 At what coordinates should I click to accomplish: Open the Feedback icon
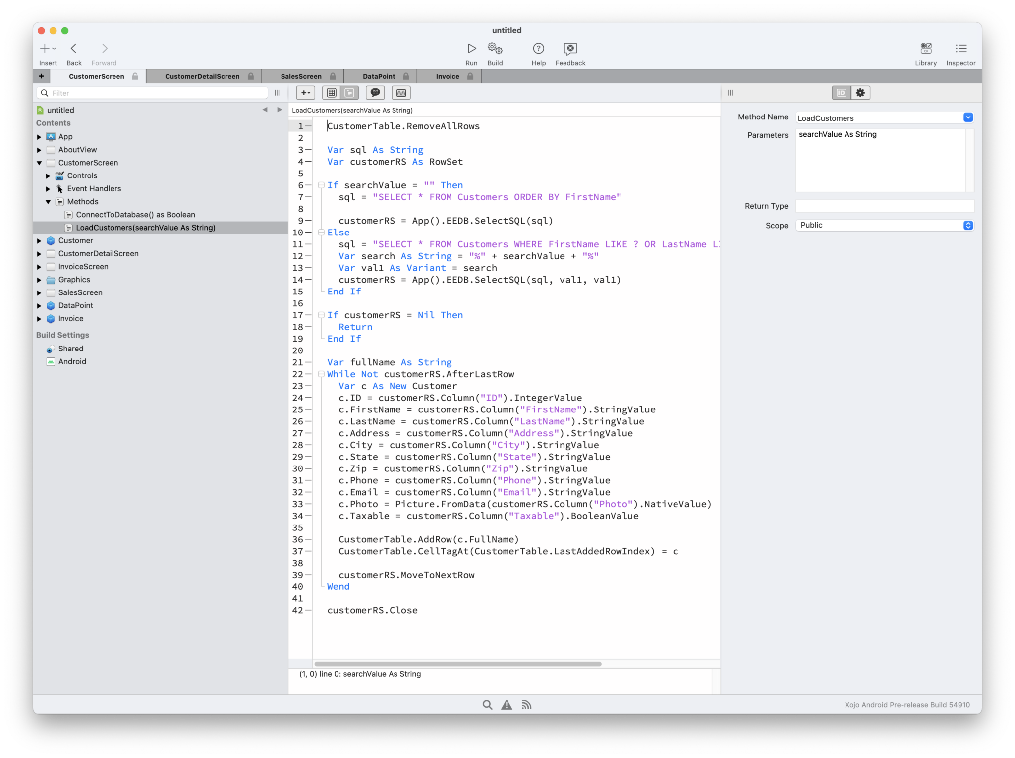coord(570,49)
